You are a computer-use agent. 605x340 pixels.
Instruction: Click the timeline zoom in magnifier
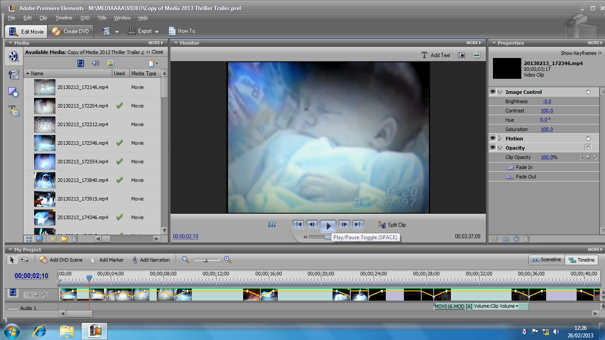(228, 260)
